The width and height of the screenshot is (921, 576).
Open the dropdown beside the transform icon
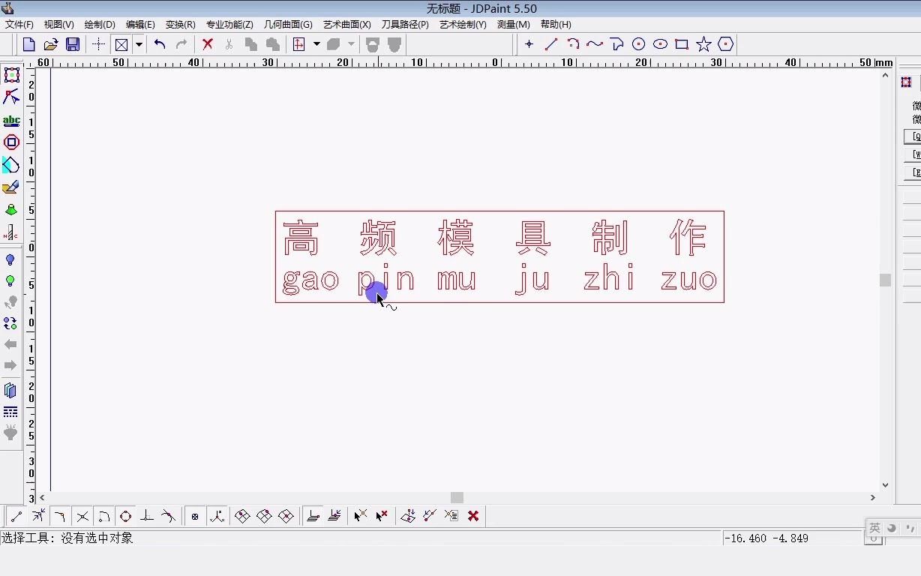(x=316, y=44)
